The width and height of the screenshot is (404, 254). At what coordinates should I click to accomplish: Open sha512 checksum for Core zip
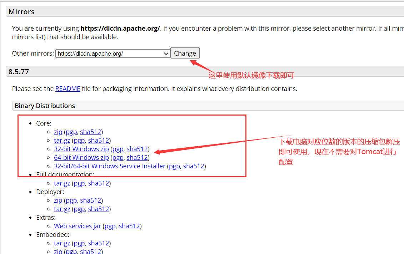pyautogui.click(x=90, y=132)
